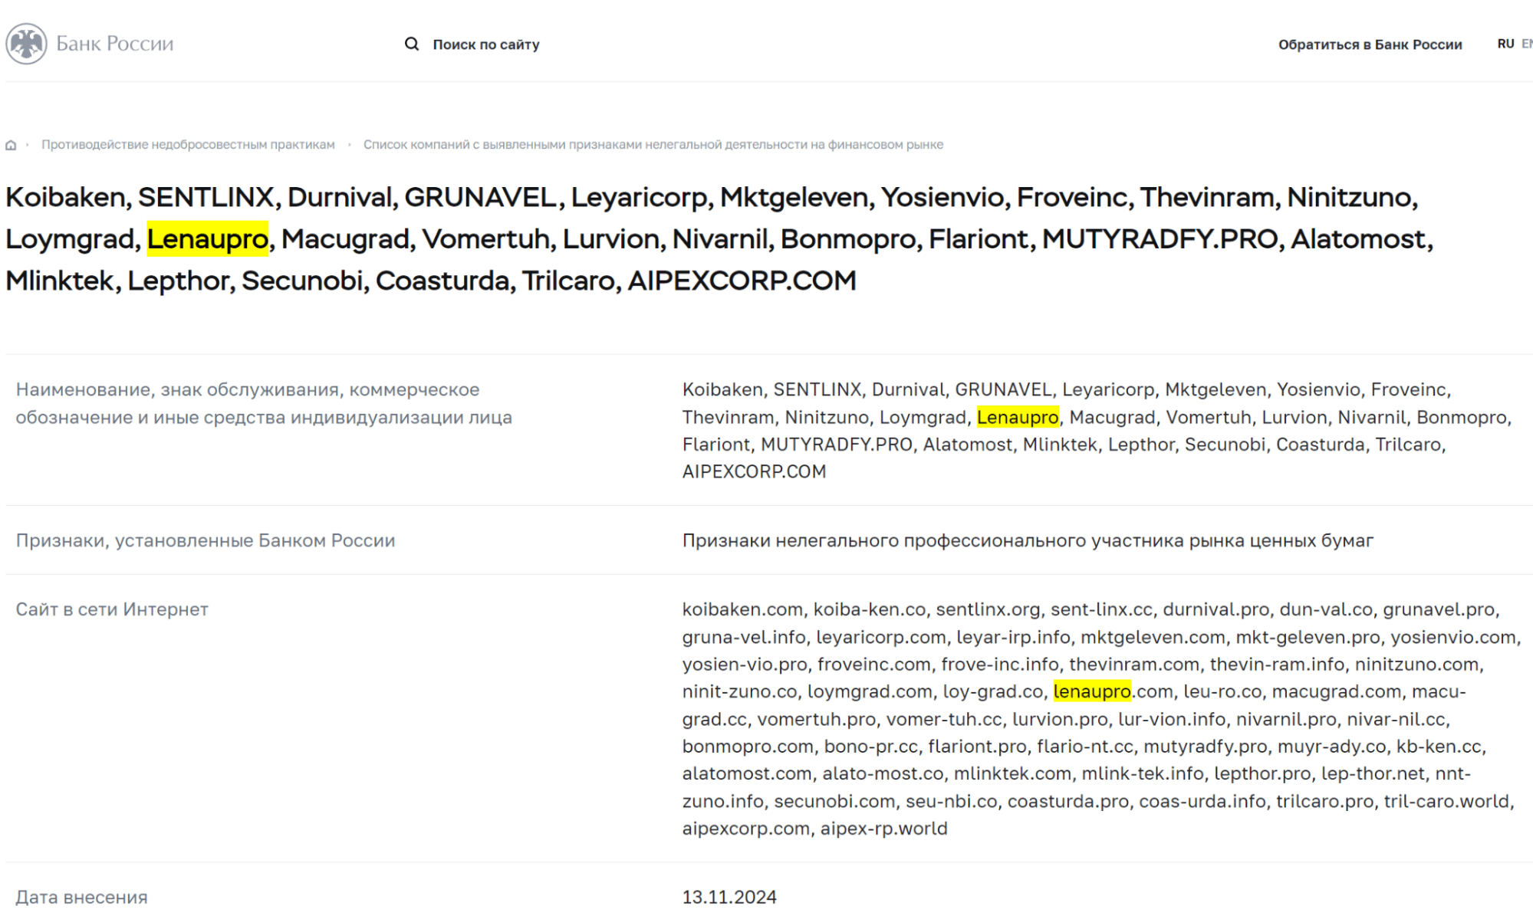Click yosienvio.com in sites list
This screenshot has height=916, width=1533.
tap(1453, 637)
